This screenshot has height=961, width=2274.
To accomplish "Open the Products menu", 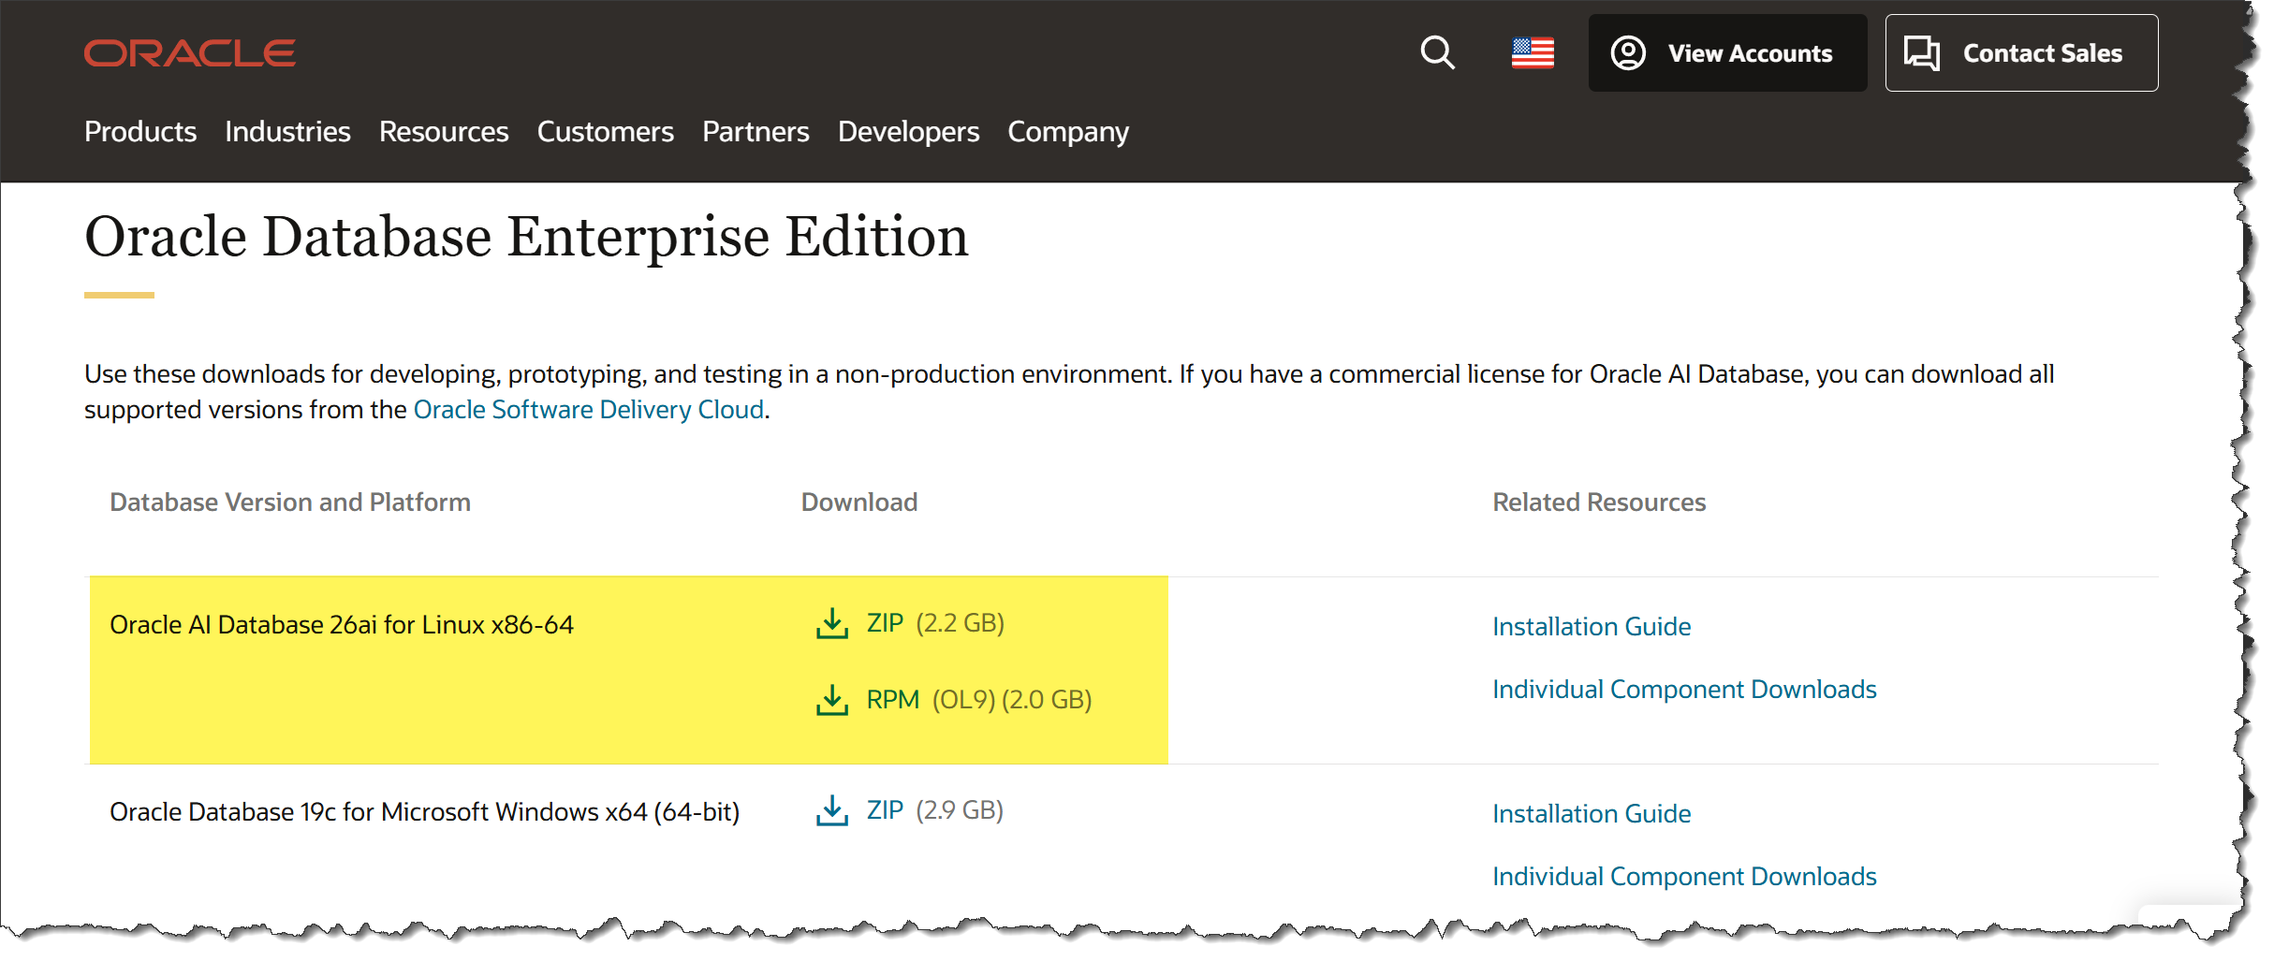I will 140,132.
